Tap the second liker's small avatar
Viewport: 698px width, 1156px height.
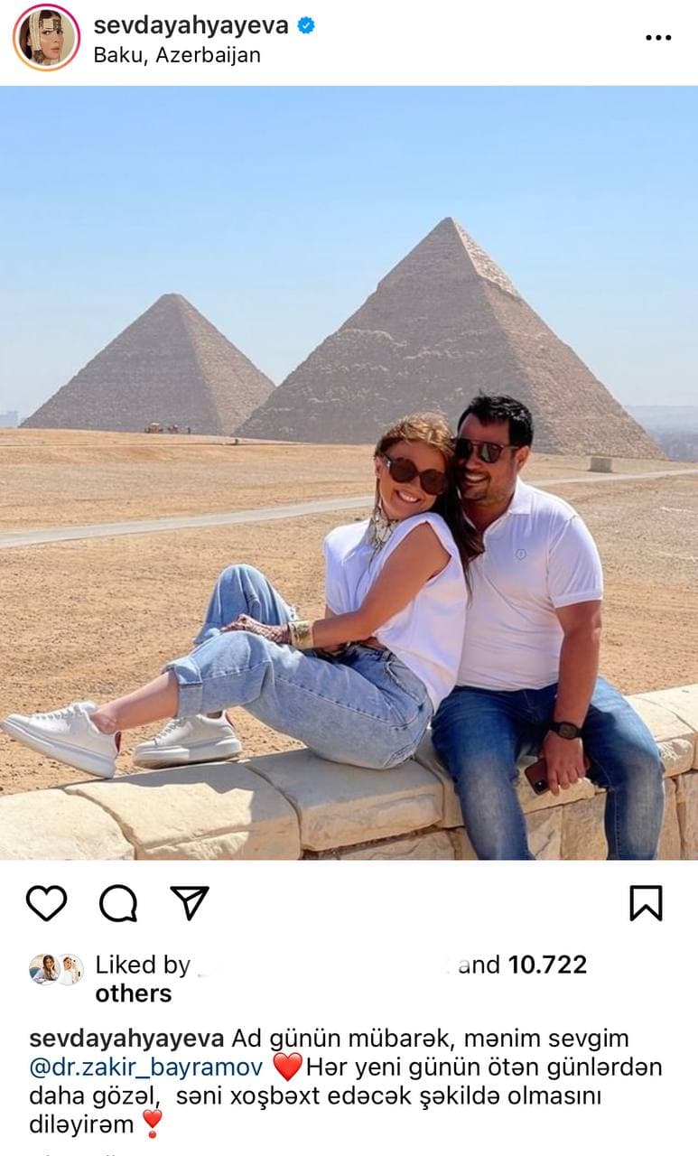[70, 969]
